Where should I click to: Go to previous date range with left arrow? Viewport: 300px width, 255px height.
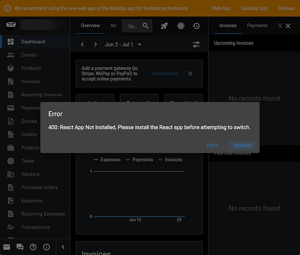click(x=82, y=44)
